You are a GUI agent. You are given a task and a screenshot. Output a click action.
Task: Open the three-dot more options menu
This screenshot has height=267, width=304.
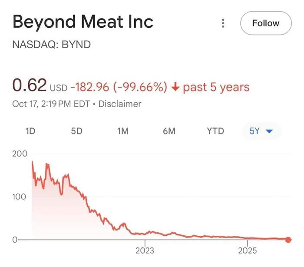click(223, 23)
